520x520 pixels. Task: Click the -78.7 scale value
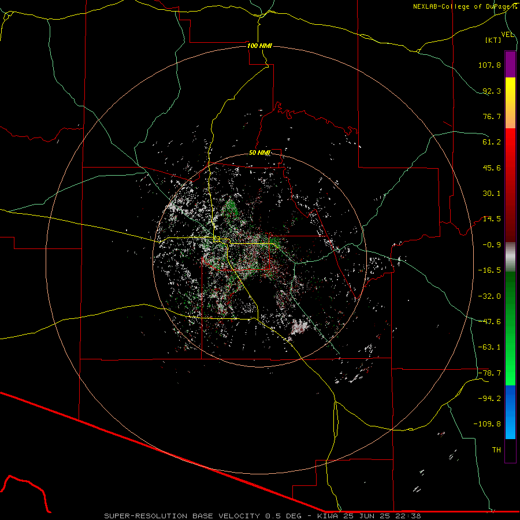tap(489, 373)
